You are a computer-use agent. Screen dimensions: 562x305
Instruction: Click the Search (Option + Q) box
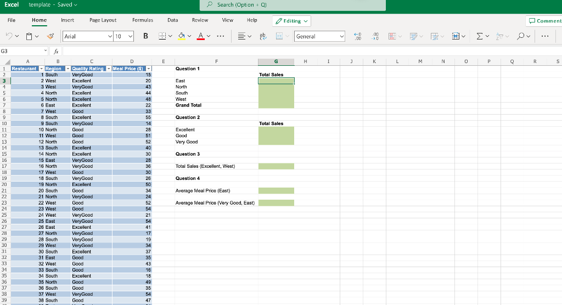(x=293, y=5)
